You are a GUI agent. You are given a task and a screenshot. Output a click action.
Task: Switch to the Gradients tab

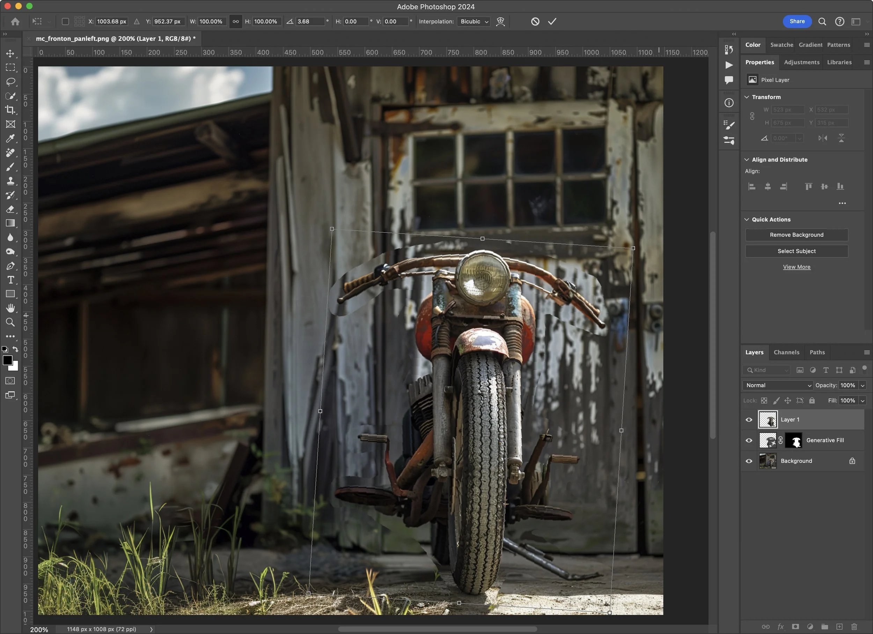810,45
